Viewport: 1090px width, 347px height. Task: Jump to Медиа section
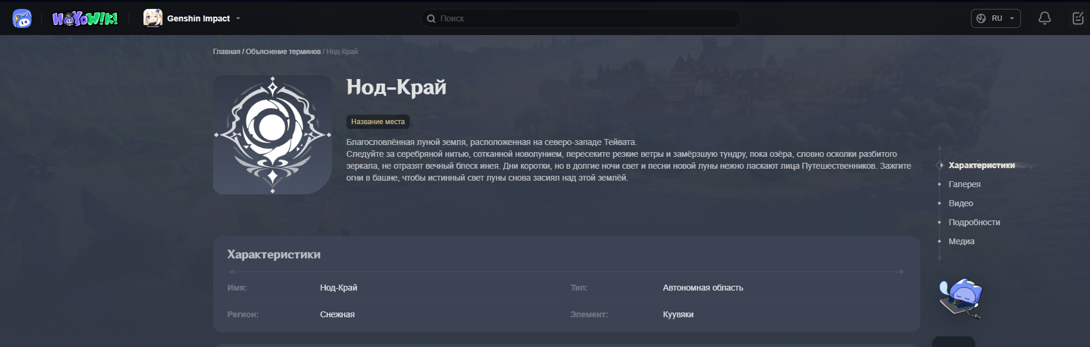(x=961, y=241)
